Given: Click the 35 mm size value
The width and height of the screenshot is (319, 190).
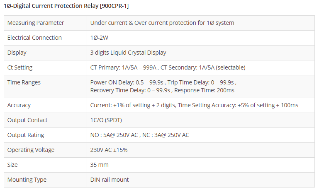Looking at the screenshot, I should (x=100, y=165).
